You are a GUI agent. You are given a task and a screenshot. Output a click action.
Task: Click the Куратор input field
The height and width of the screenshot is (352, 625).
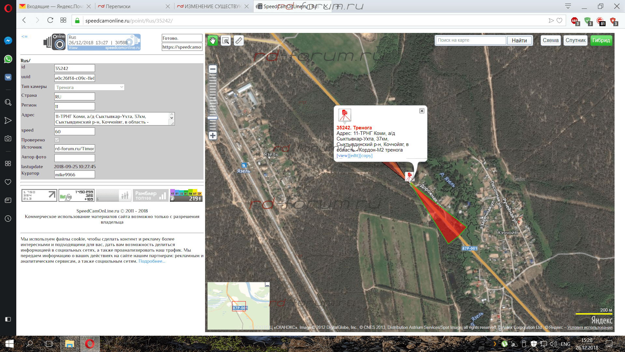[75, 174]
